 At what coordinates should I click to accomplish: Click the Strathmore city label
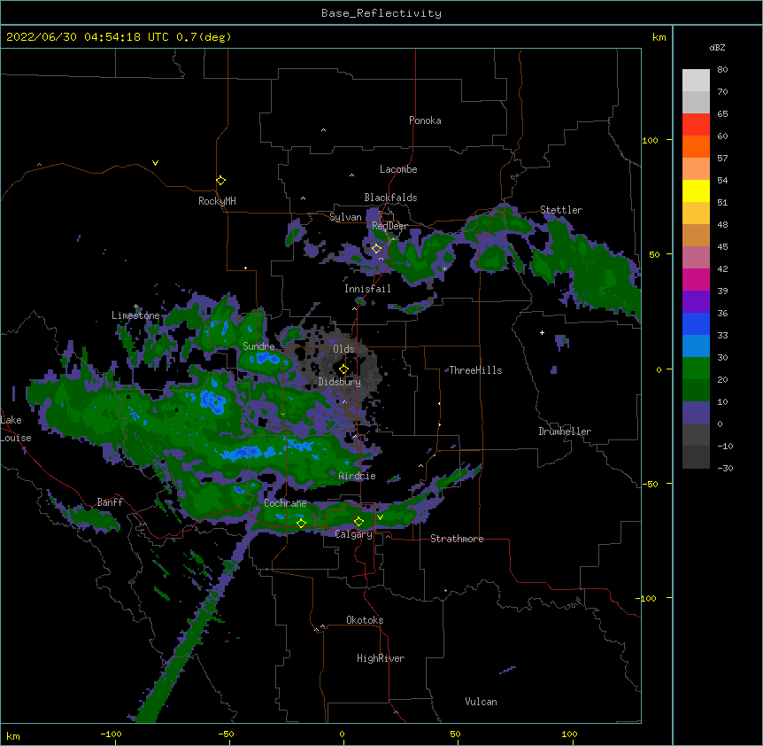click(457, 539)
